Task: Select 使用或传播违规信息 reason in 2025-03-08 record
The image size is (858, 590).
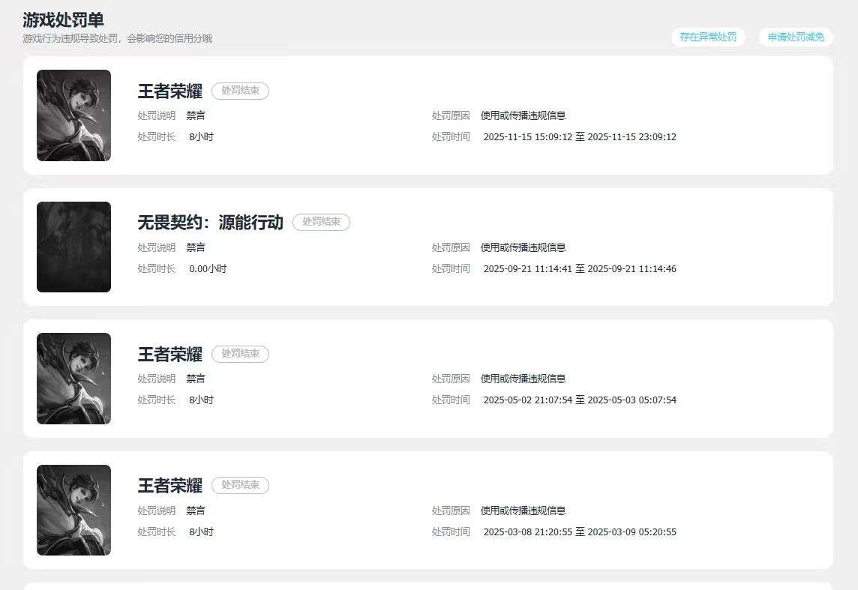Action: coord(523,511)
